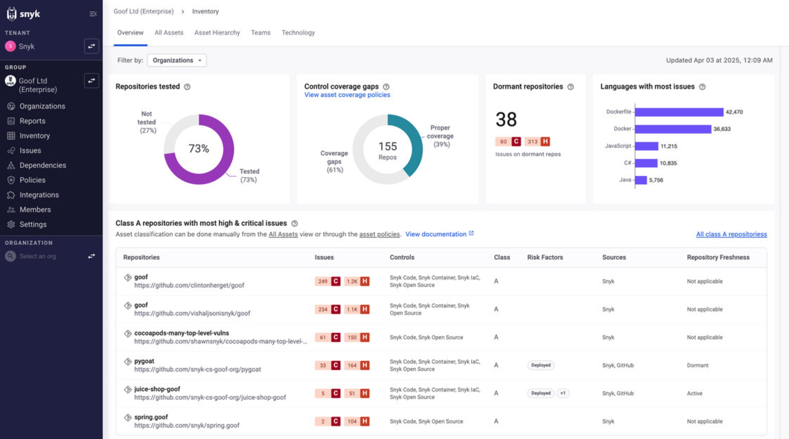Image resolution: width=789 pixels, height=439 pixels.
Task: Click the Snyk logo in the sidebar
Action: (23, 14)
